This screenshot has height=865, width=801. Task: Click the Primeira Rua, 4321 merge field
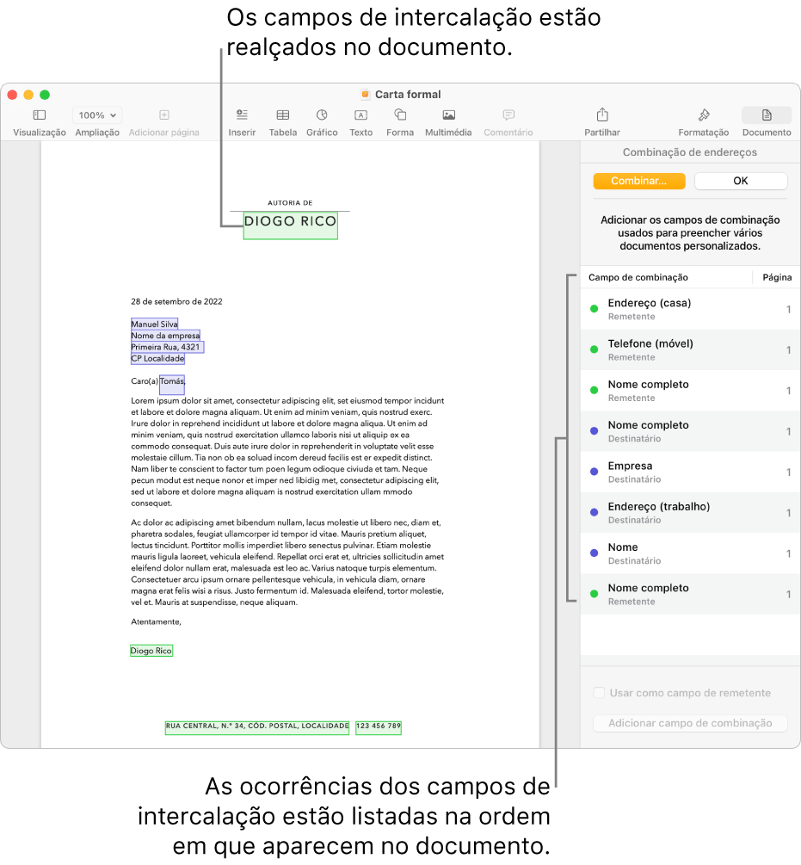point(167,347)
